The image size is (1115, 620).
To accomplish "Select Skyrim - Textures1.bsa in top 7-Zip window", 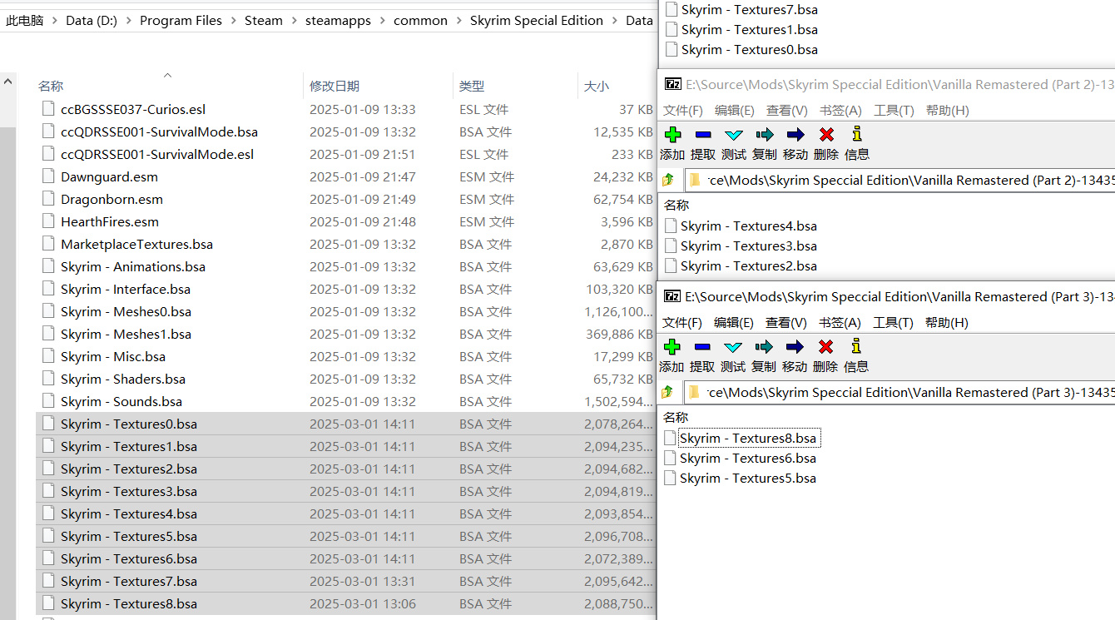I will pyautogui.click(x=749, y=29).
